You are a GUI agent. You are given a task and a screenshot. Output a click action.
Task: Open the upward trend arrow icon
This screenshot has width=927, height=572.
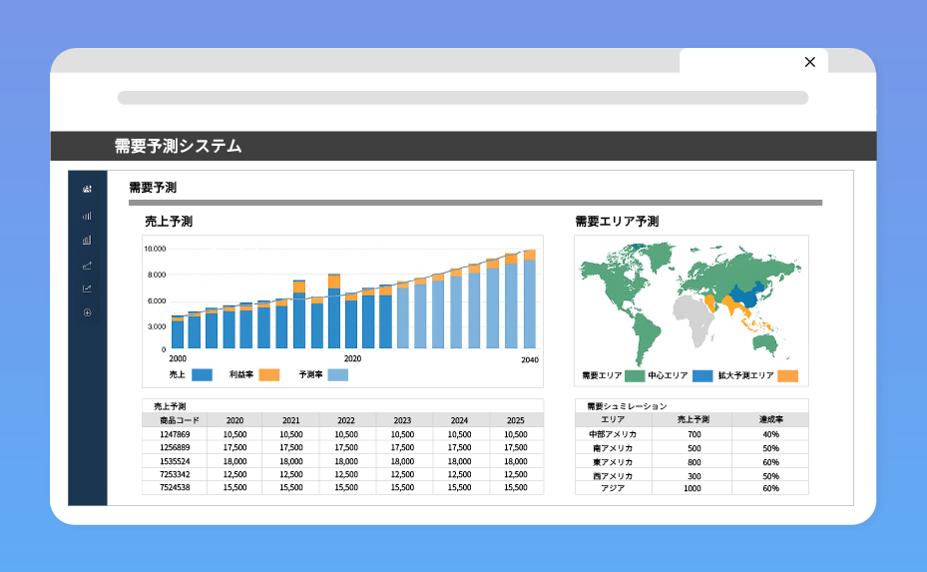coord(87,265)
